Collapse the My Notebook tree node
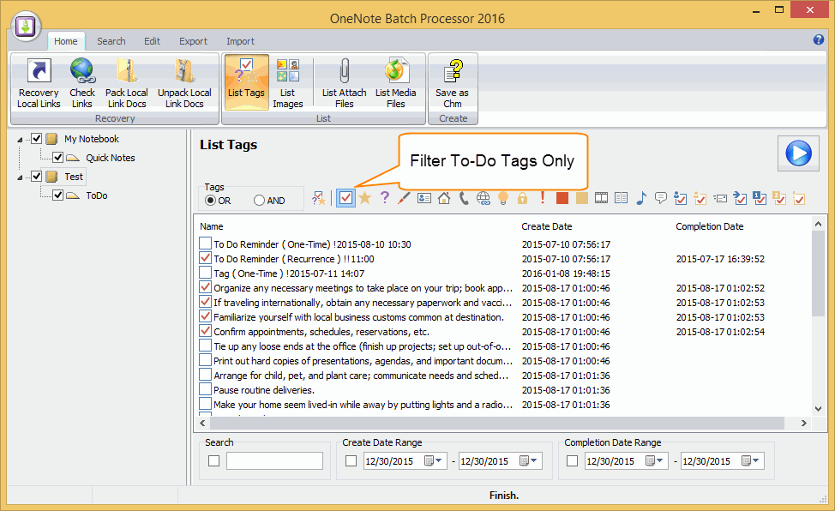 [20, 140]
